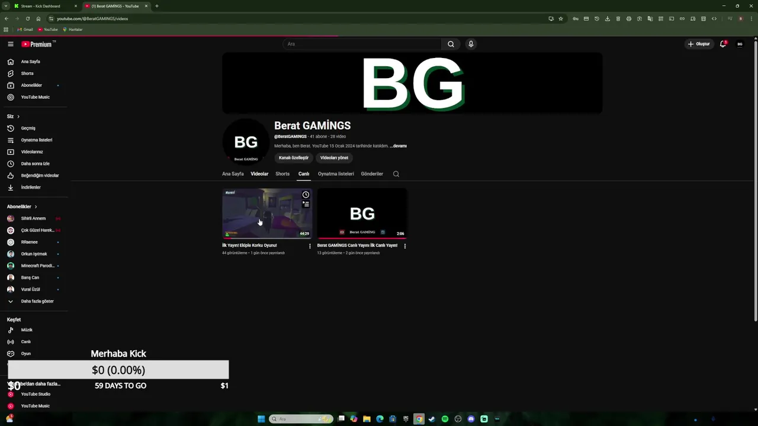
Task: Open the YouTube hamburger guide menu
Action: click(10, 44)
